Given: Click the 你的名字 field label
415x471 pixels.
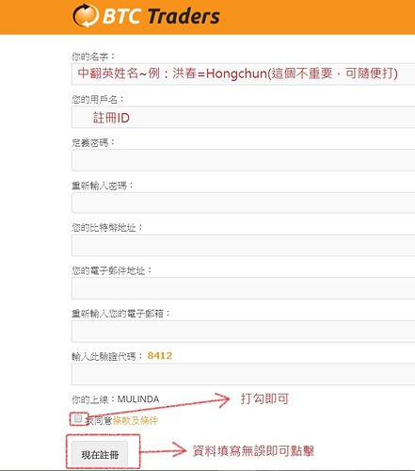Looking at the screenshot, I should coord(93,57).
